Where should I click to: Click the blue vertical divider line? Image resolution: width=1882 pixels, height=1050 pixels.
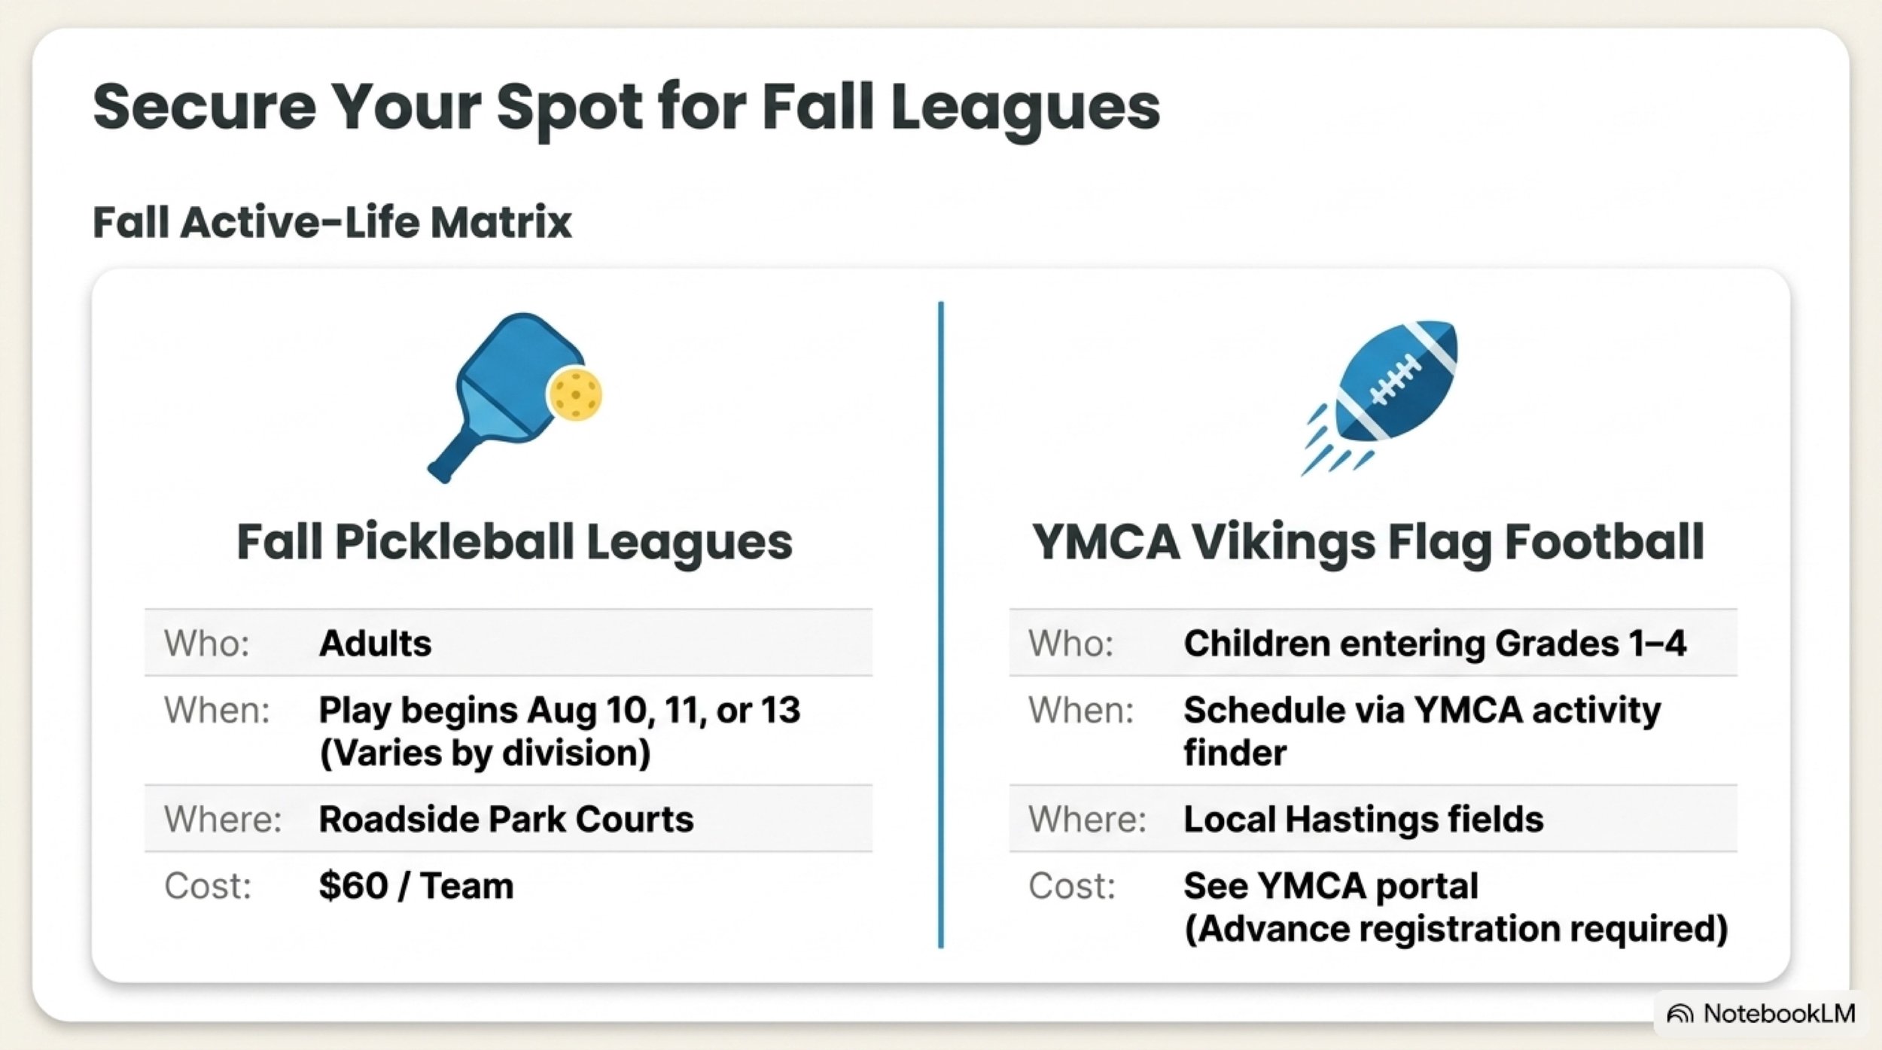[x=941, y=625]
